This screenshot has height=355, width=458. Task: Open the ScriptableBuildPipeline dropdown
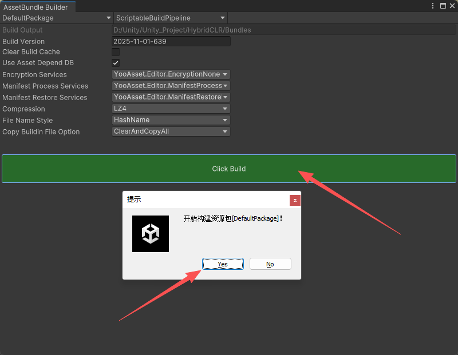pyautogui.click(x=171, y=18)
